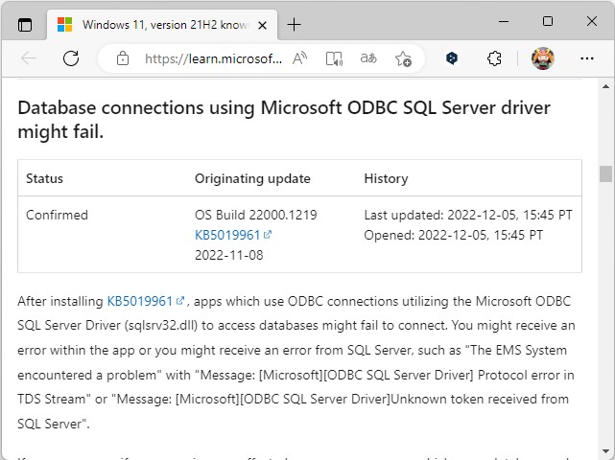
Task: Add this page to favorites
Action: click(403, 58)
